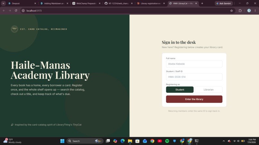
Task: Click the Enter the library button
Action: [194, 99]
